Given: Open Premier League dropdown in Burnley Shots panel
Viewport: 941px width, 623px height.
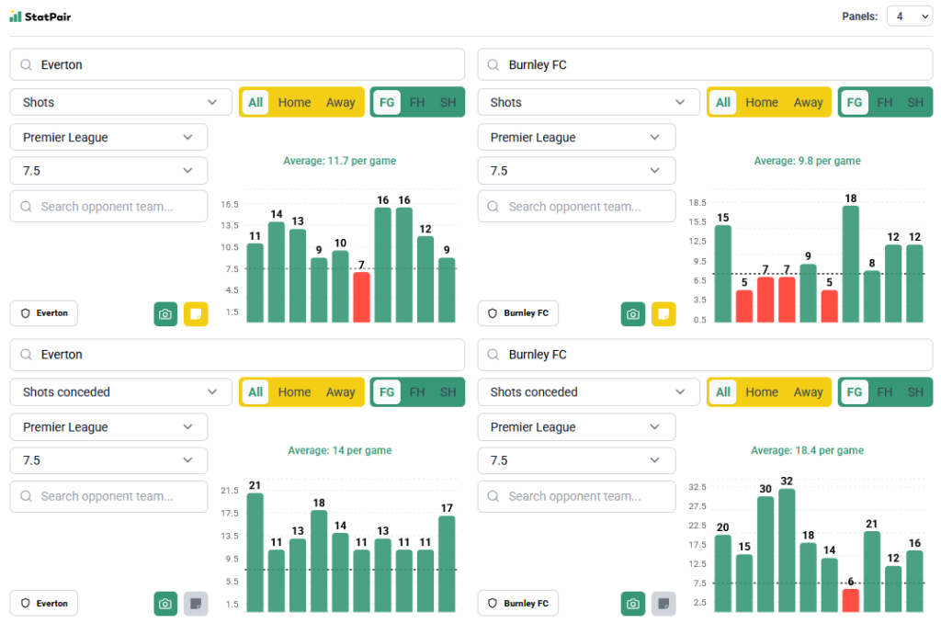Looking at the screenshot, I should [x=576, y=137].
